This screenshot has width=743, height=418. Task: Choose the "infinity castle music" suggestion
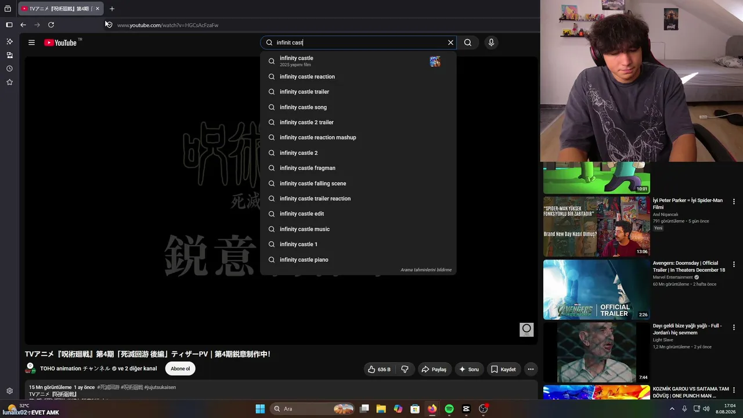click(x=358, y=229)
